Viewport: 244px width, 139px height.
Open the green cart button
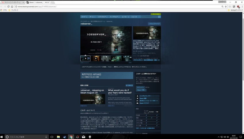[156, 14]
